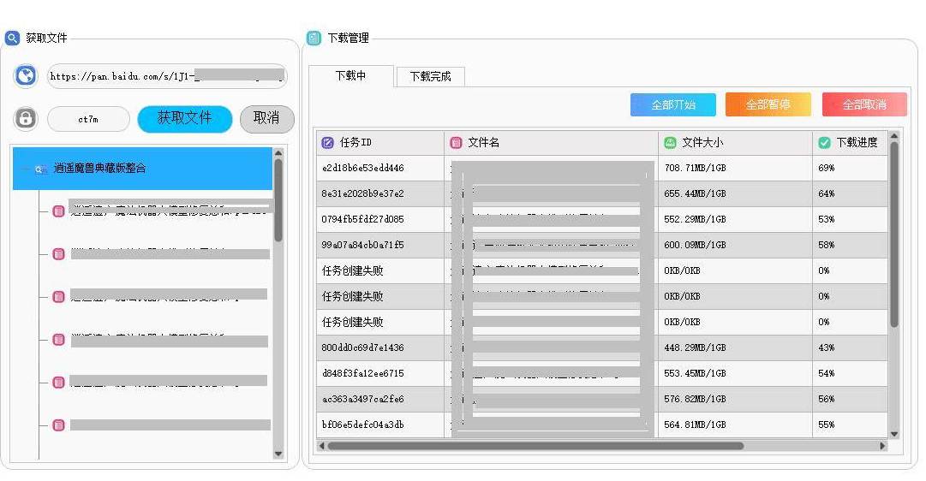Click the 全部开始 button
This screenshot has height=481, width=926.
[x=672, y=104]
